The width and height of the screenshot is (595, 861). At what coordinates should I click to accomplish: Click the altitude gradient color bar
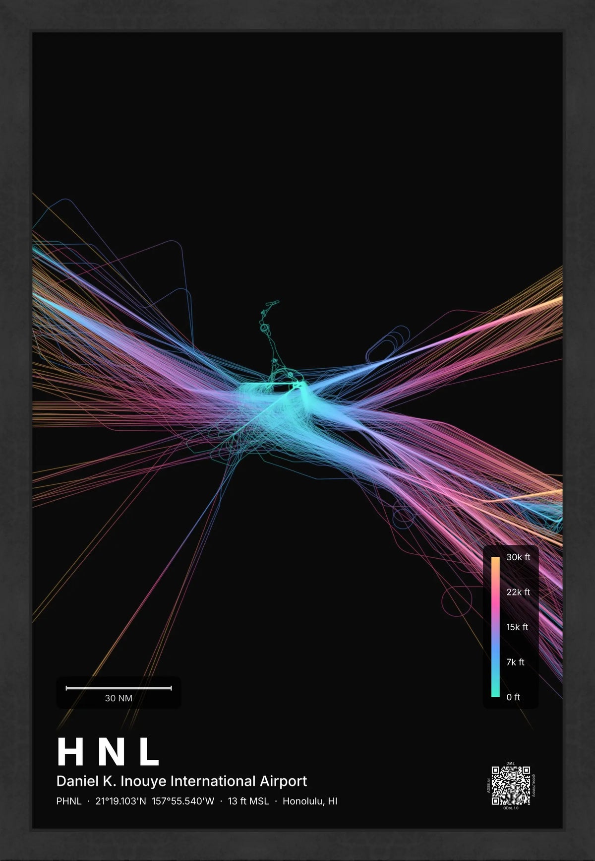(495, 627)
